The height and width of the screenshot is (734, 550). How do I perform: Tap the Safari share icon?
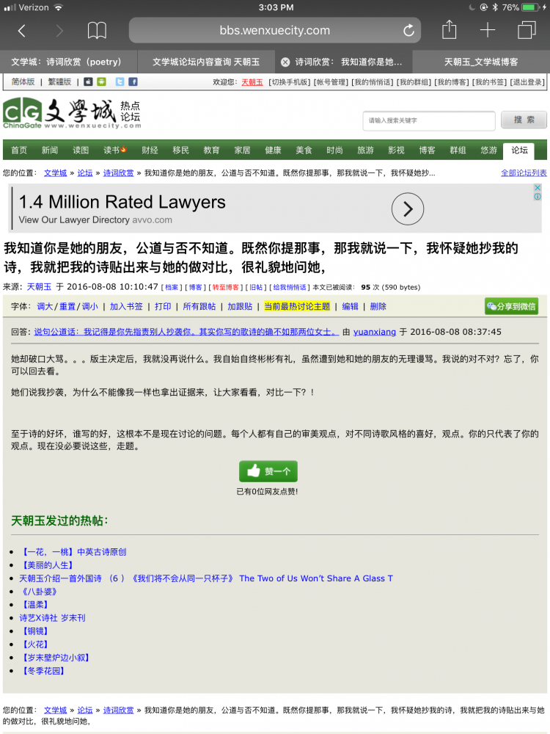(449, 30)
